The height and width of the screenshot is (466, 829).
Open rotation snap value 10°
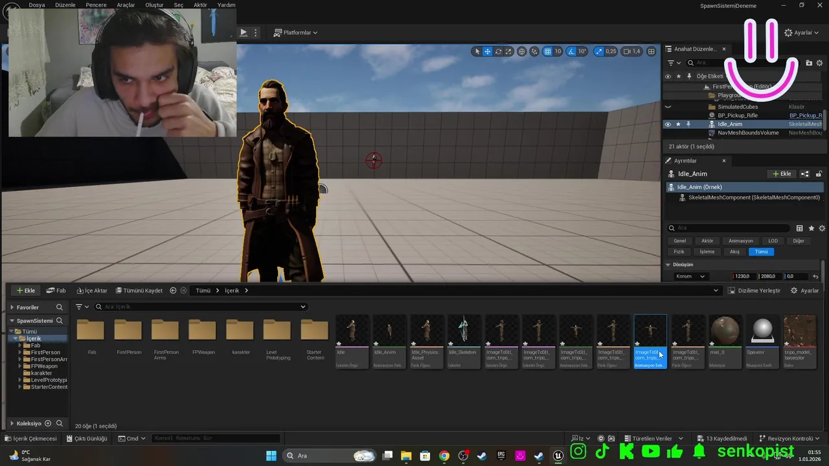(582, 51)
